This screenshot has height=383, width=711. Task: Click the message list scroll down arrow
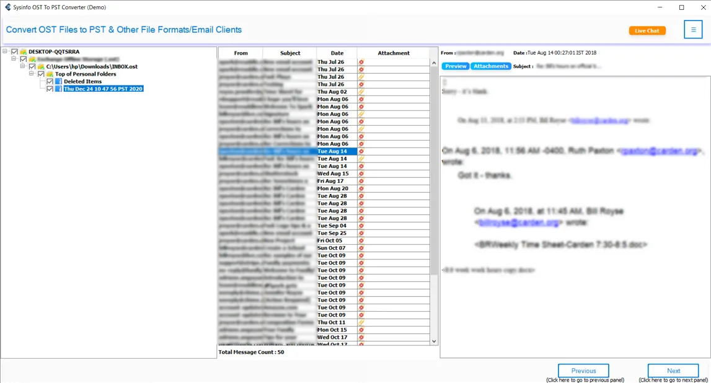[x=434, y=341]
